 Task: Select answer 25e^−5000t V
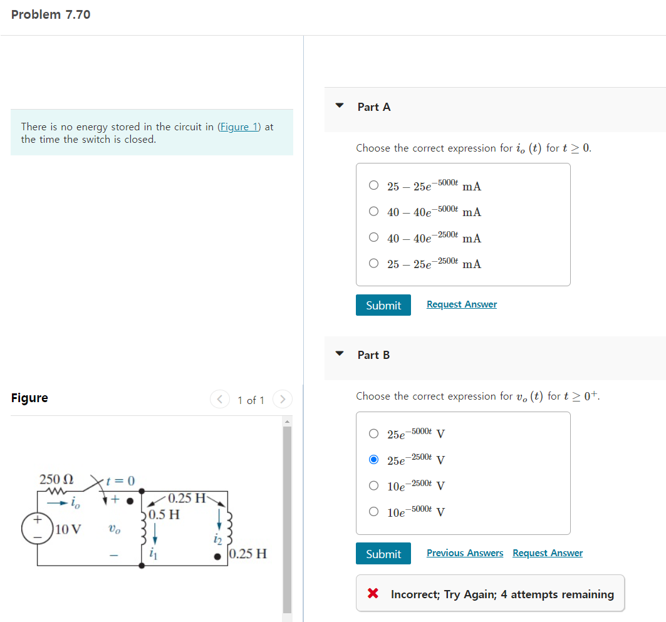coord(373,433)
